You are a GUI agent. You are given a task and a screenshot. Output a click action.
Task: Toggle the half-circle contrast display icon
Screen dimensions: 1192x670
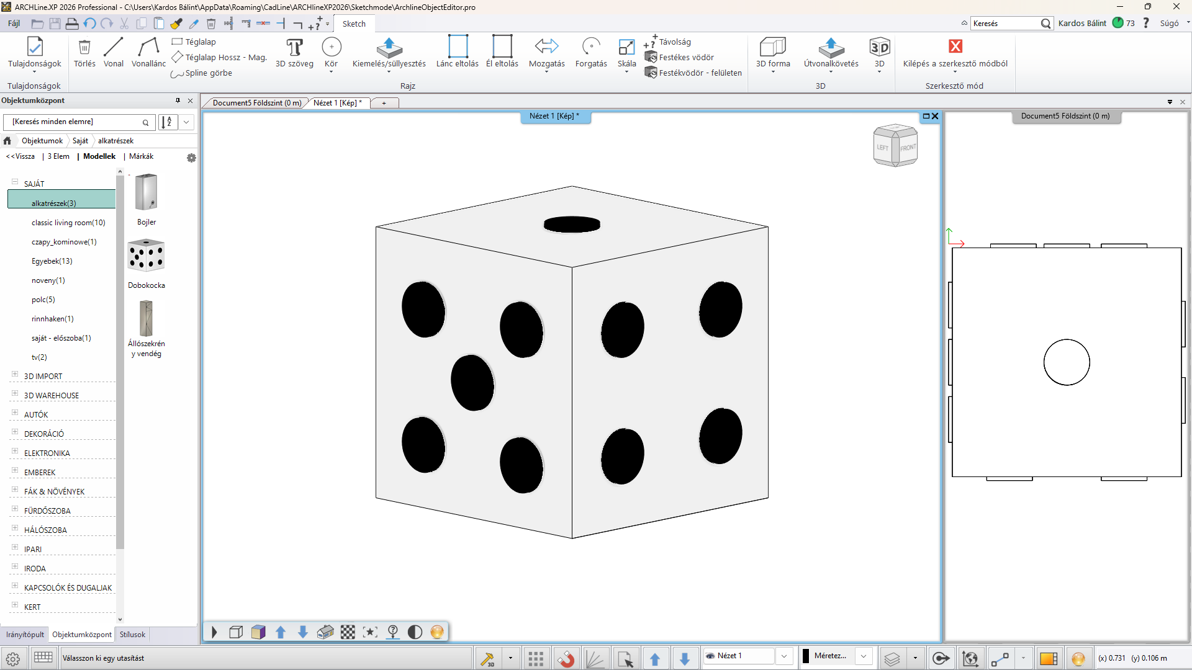point(415,632)
